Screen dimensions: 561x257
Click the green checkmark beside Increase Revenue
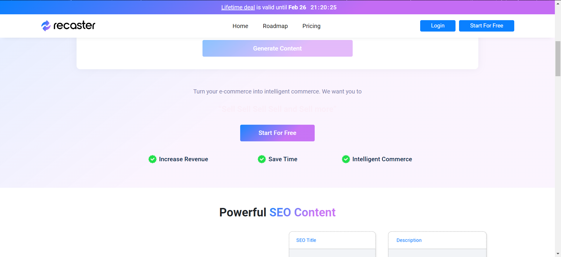point(153,159)
